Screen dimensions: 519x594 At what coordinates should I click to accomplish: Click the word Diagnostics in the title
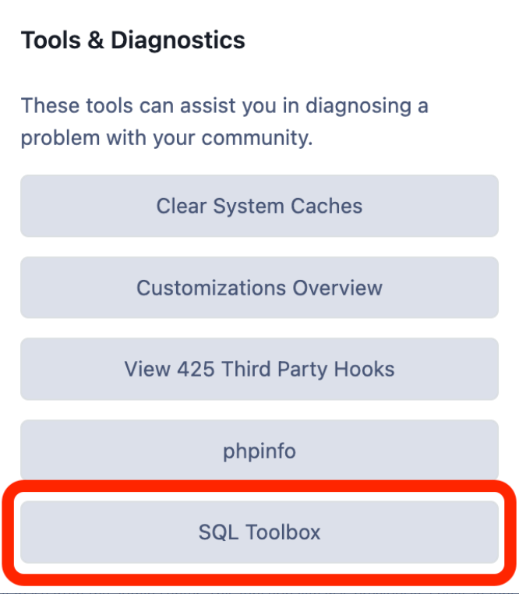[178, 41]
